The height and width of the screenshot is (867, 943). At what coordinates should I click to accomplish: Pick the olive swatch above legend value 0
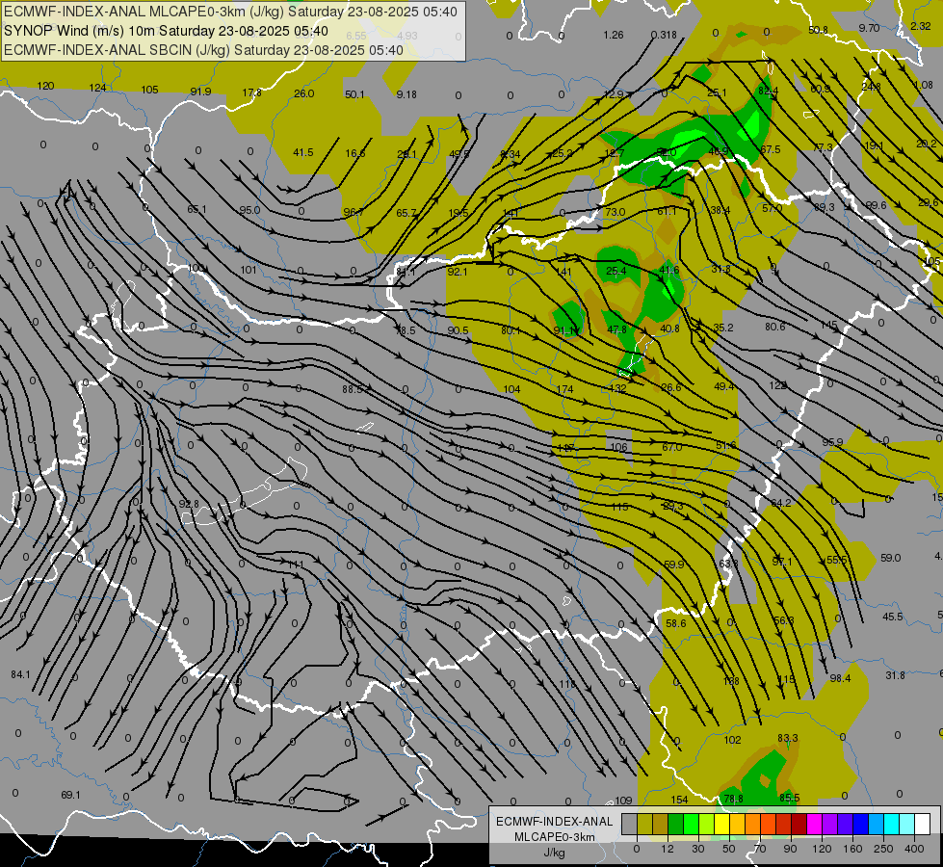(644, 825)
